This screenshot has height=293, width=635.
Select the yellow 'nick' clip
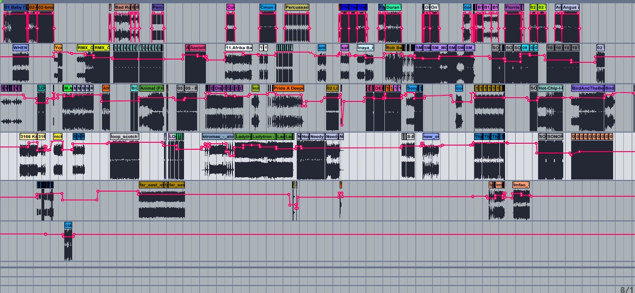point(58,137)
